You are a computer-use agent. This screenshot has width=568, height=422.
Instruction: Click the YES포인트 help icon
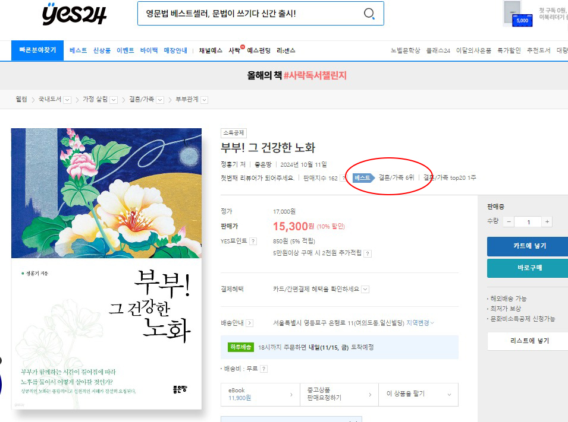253,241
